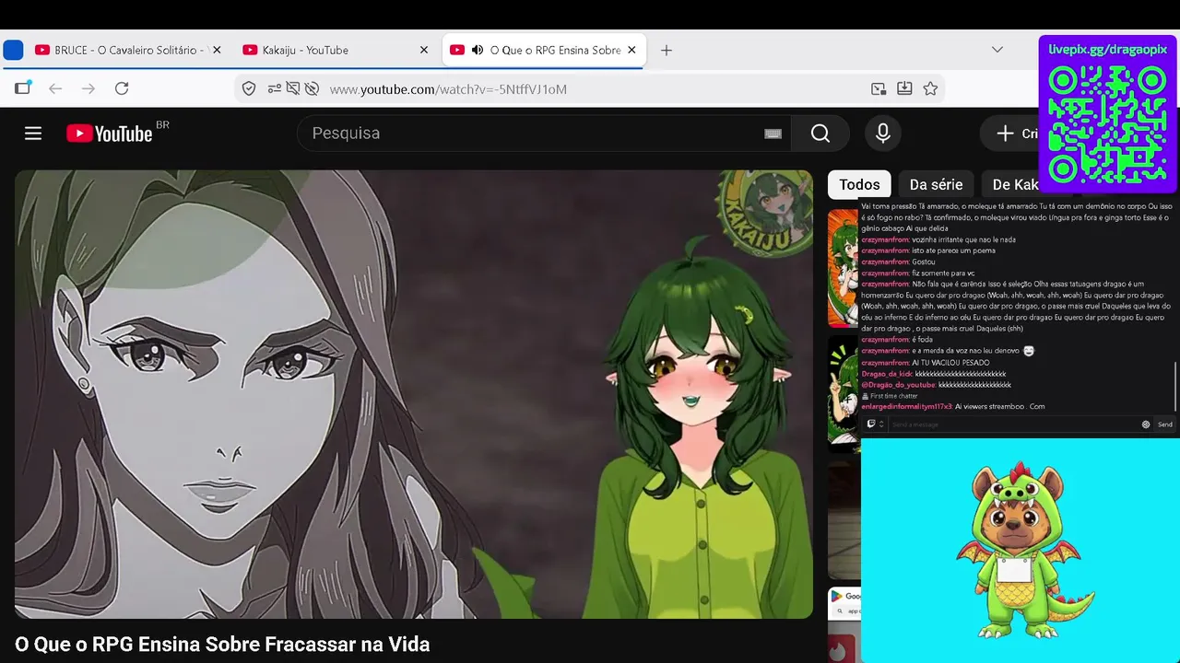
Task: Open the second recommended video thumbnail
Action: pos(844,394)
